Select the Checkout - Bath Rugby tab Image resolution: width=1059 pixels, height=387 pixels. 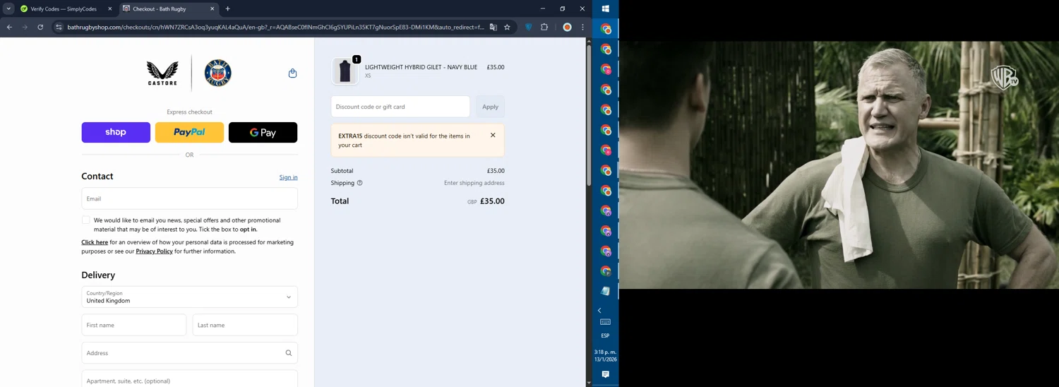pos(168,9)
